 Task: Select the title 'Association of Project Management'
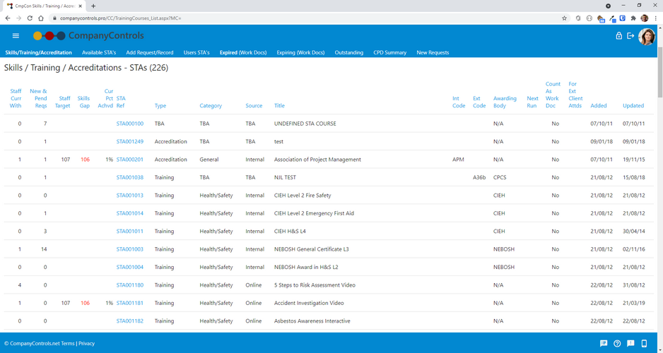pos(317,160)
